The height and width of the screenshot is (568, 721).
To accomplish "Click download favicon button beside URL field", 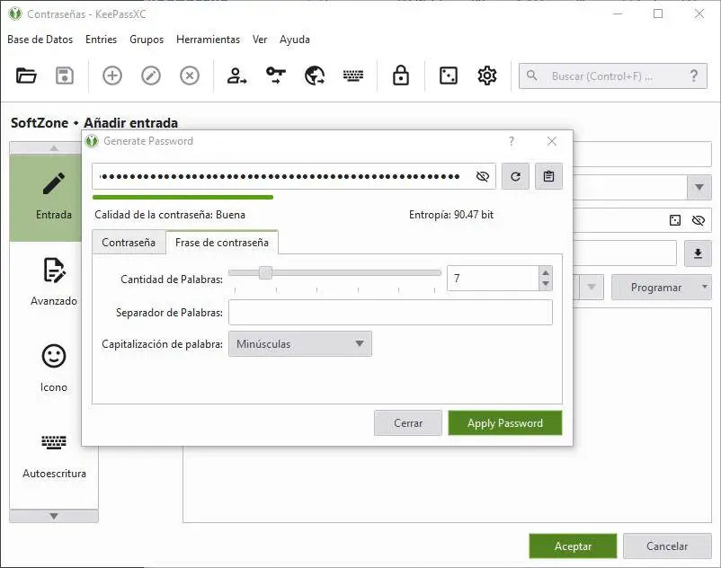I will [x=698, y=253].
